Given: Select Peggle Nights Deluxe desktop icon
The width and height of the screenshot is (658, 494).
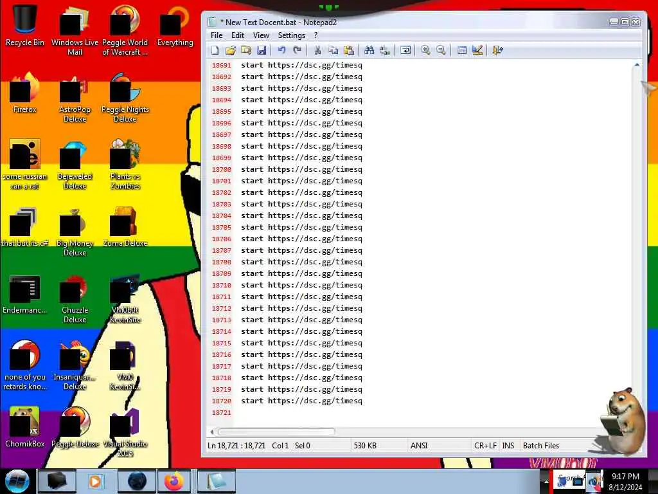Looking at the screenshot, I should pos(125,96).
